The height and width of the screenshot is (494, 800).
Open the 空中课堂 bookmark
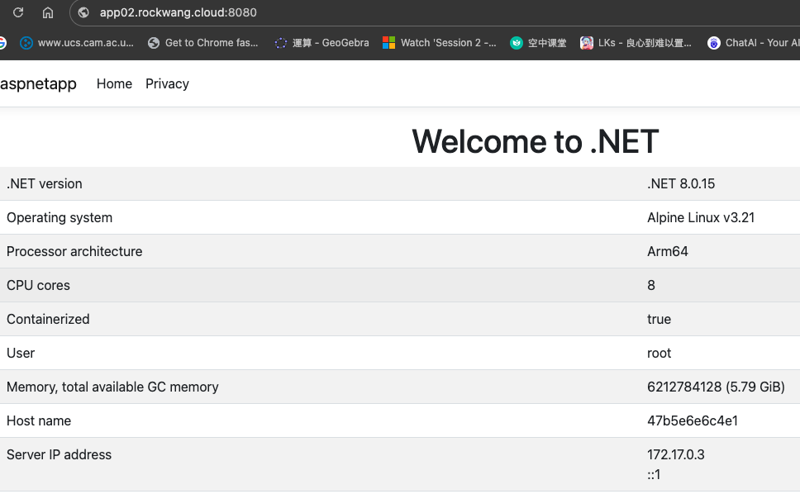point(538,43)
